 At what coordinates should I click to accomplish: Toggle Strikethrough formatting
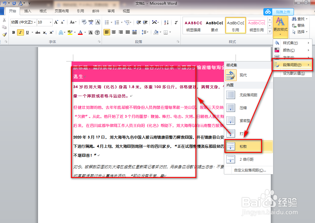tap(38, 32)
